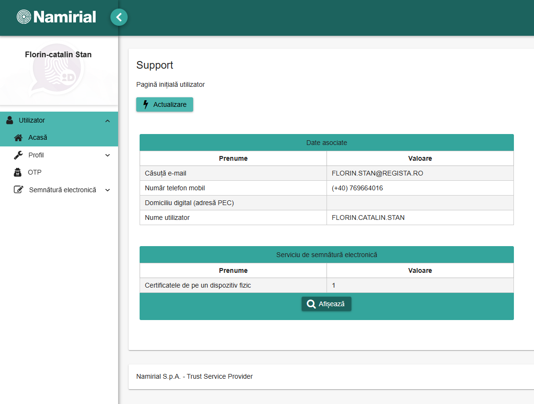Viewport: 534px width, 404px height.
Task: Expand the Semnătură electronică chevron
Action: coord(108,190)
